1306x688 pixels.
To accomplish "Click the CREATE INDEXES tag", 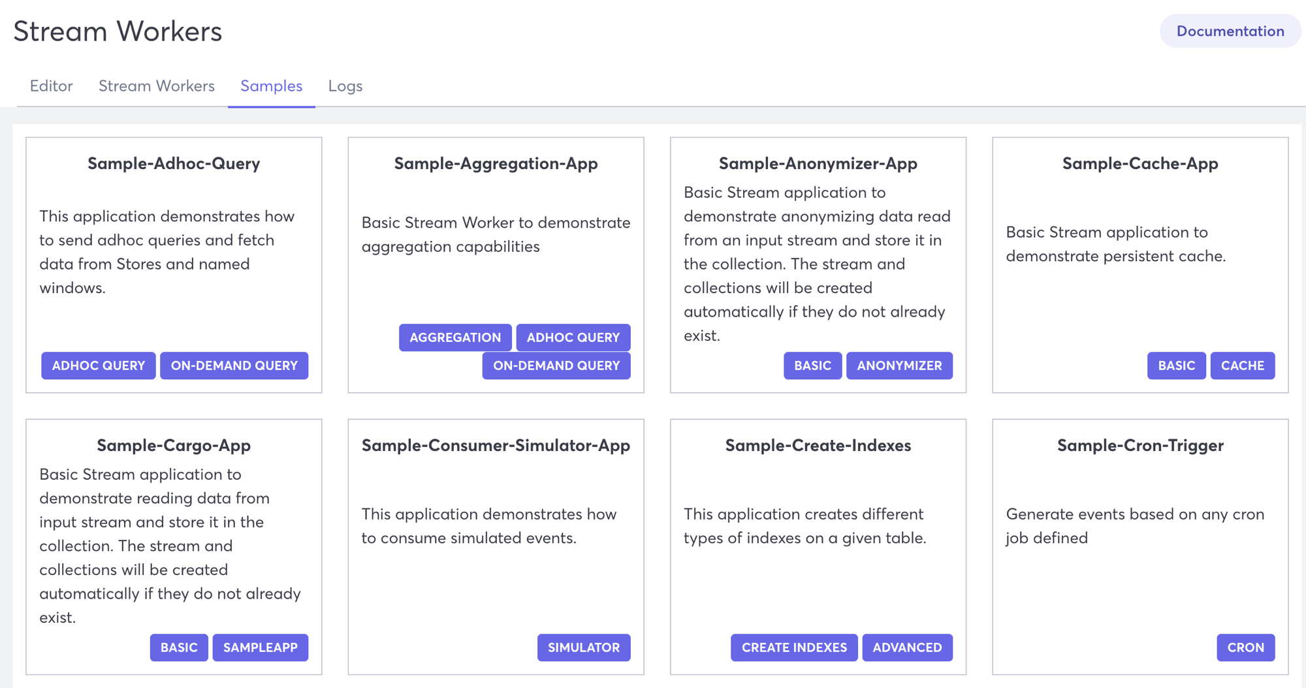I will (x=793, y=648).
